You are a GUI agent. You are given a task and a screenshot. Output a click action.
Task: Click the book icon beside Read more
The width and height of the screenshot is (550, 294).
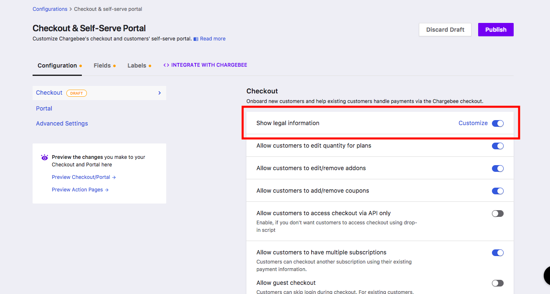196,39
